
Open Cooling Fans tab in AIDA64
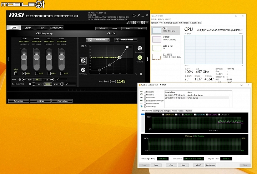158,111
